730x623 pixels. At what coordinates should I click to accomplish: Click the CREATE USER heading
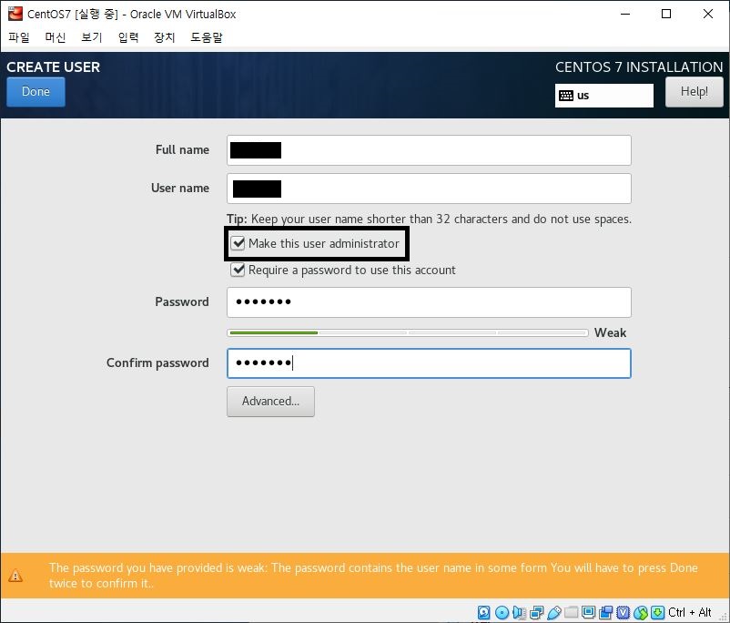pos(53,67)
